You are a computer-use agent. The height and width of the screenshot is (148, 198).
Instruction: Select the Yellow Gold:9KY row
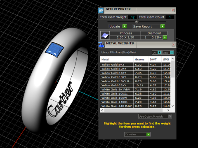point(135,65)
